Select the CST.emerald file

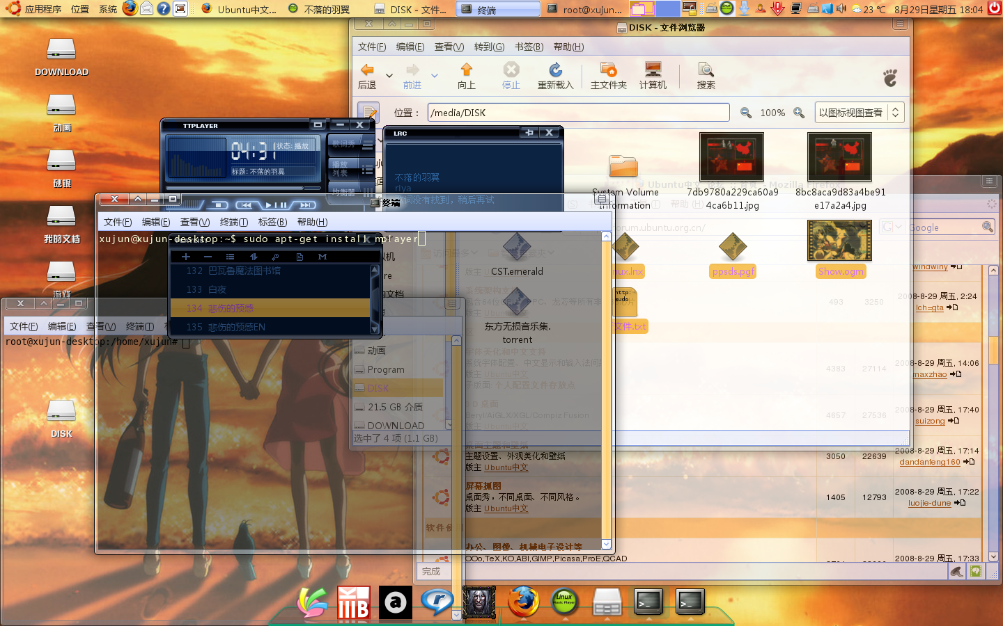pyautogui.click(x=517, y=255)
